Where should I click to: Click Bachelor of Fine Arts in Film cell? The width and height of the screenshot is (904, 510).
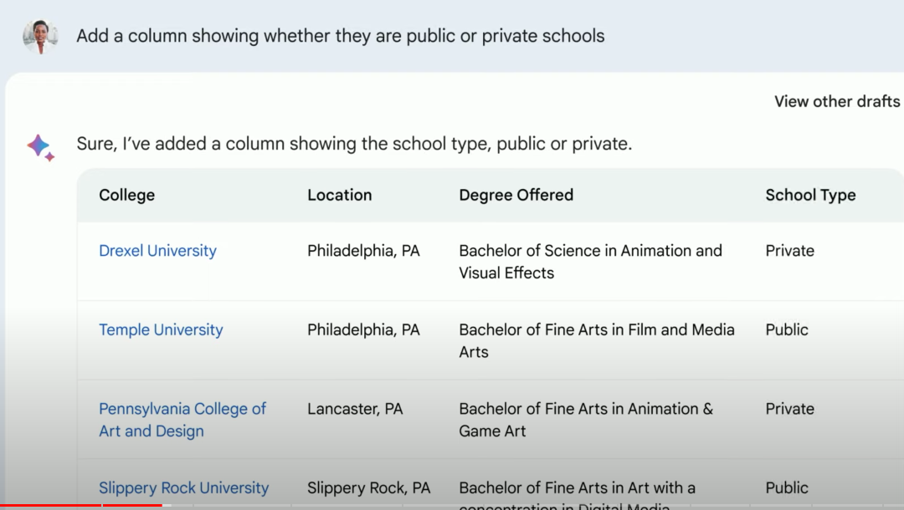(597, 341)
